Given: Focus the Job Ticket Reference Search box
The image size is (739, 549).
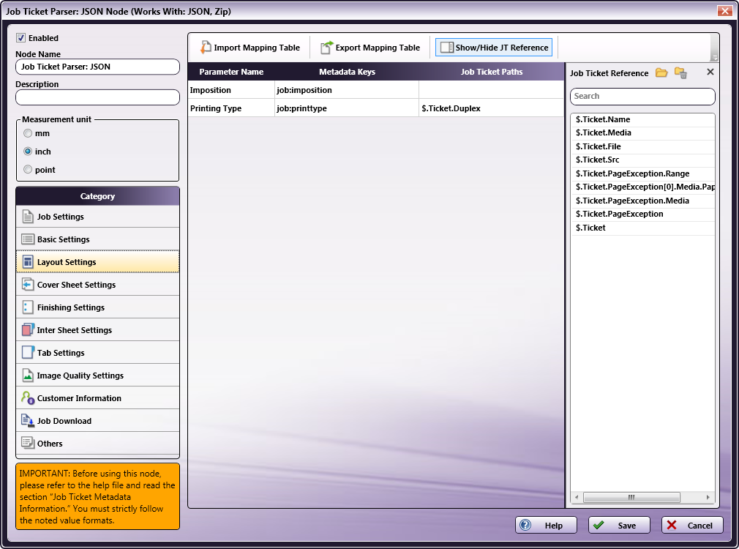Looking at the screenshot, I should 642,96.
